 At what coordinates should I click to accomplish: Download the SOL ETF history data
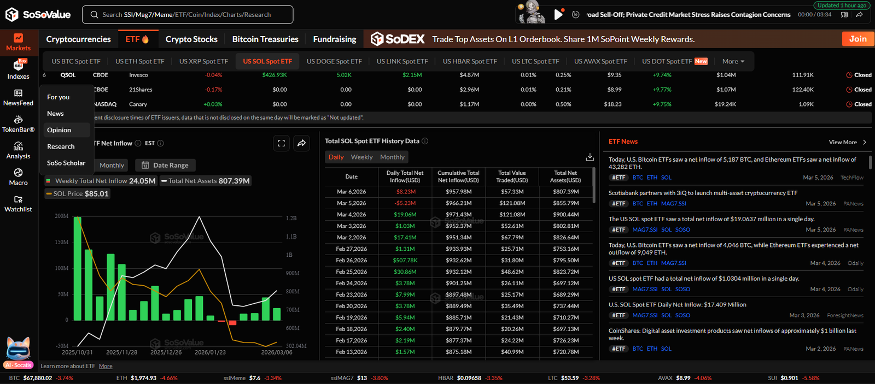(x=590, y=157)
